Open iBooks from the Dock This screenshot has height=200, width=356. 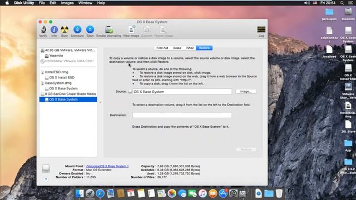[x=212, y=193]
